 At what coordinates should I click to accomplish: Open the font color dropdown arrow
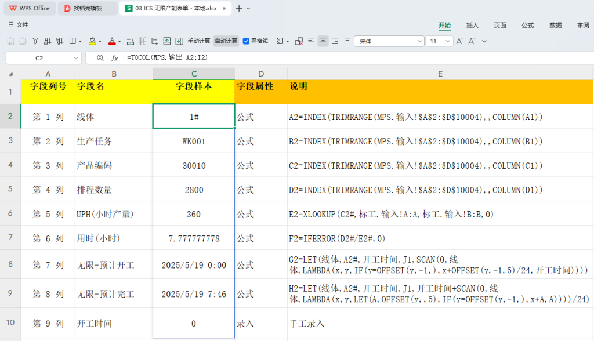coord(119,41)
